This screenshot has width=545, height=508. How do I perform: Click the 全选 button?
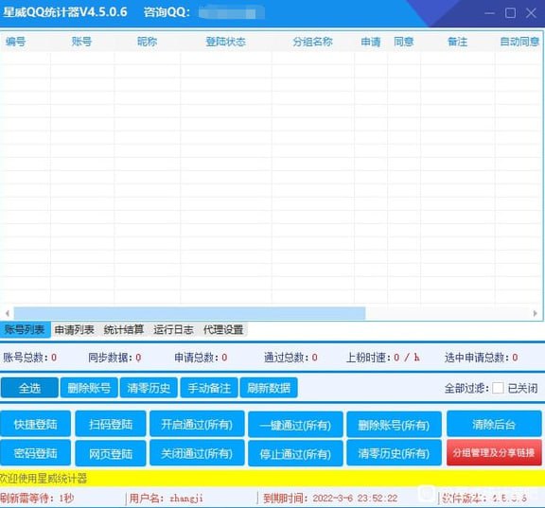[x=29, y=388]
